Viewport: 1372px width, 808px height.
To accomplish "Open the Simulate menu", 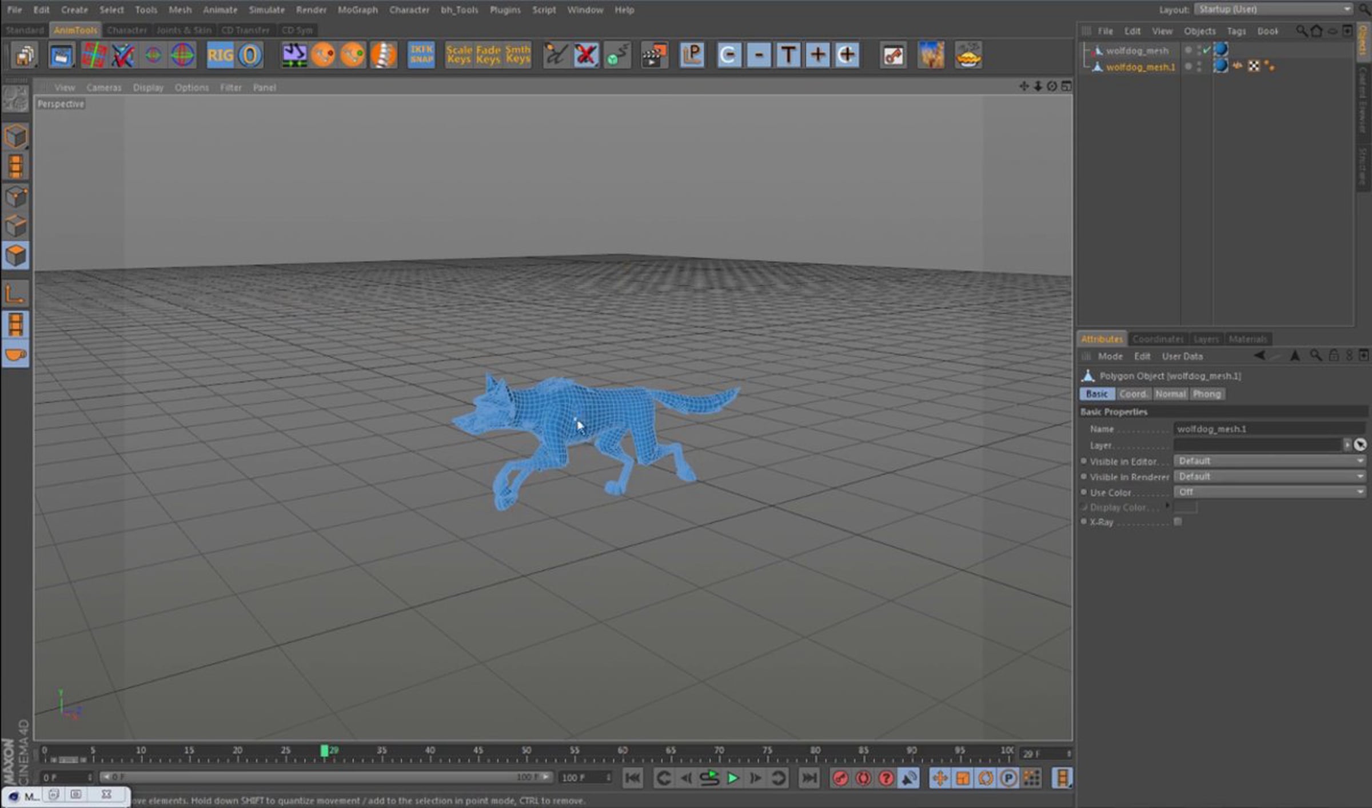I will coord(266,10).
